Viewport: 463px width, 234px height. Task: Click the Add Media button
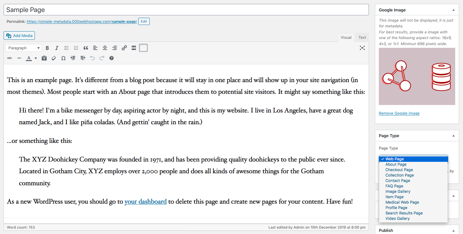(19, 35)
